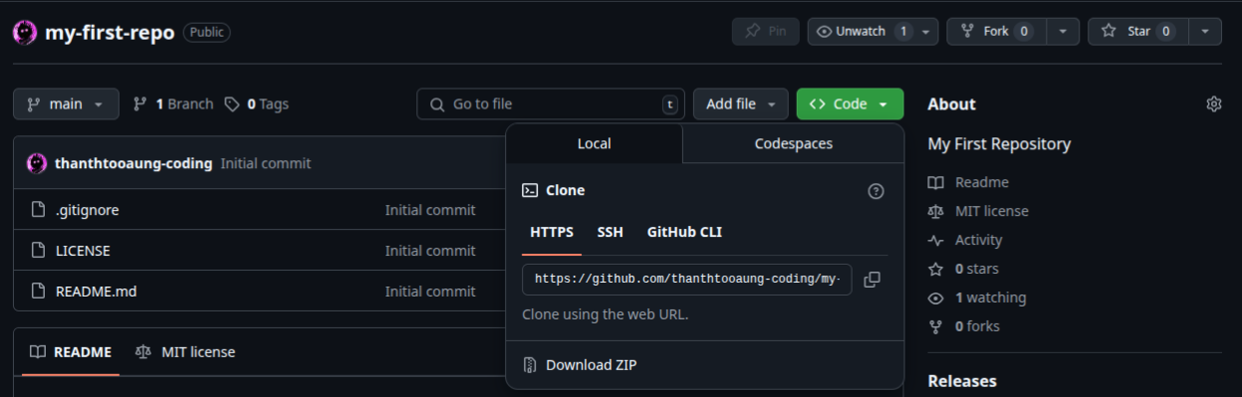Click Download ZIP
This screenshot has width=1242, height=397.
click(x=592, y=365)
